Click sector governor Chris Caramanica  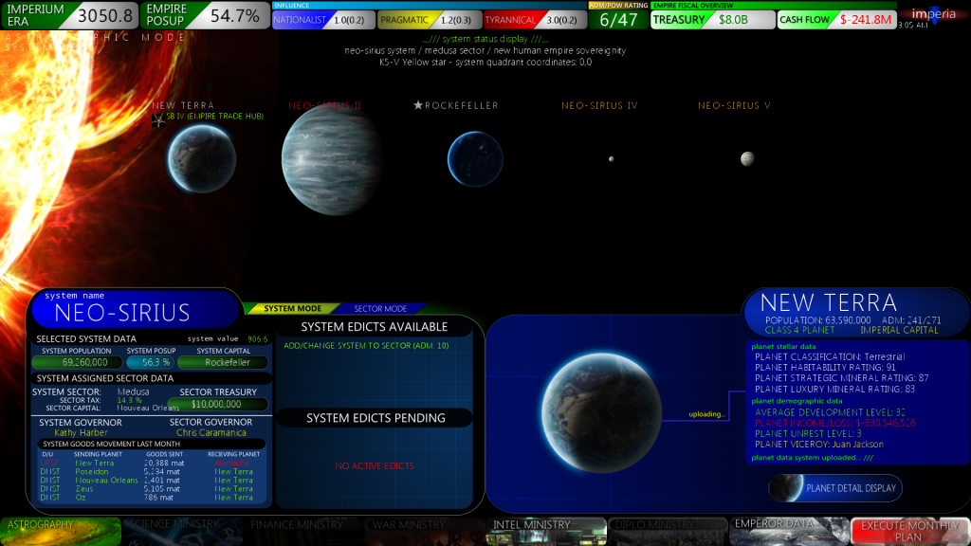tap(211, 432)
